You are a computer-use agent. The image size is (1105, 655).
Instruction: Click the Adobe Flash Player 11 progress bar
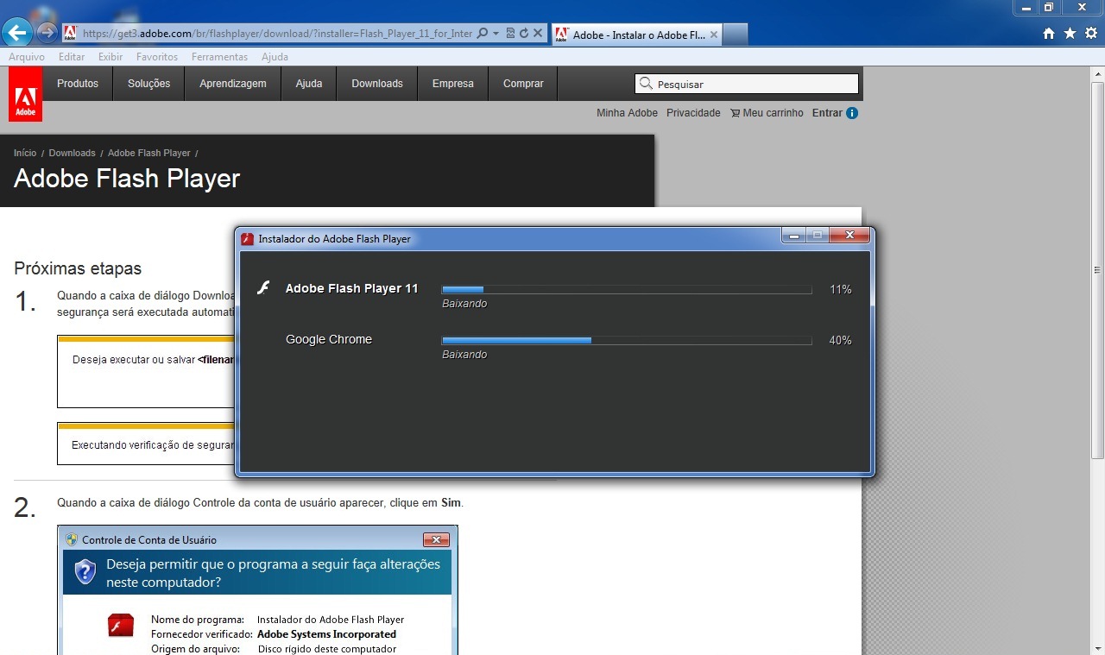[x=627, y=290]
